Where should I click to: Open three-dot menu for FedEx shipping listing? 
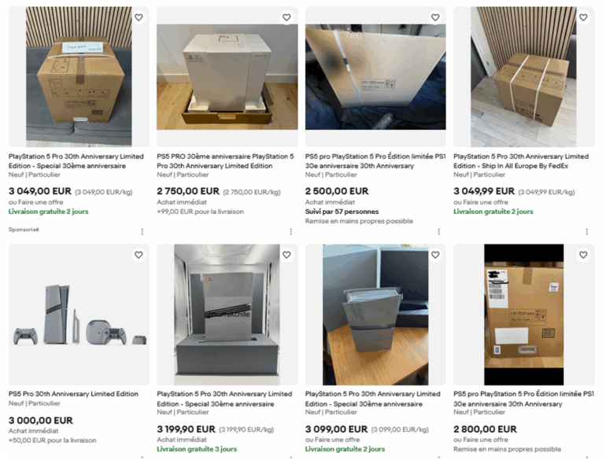coord(586,231)
